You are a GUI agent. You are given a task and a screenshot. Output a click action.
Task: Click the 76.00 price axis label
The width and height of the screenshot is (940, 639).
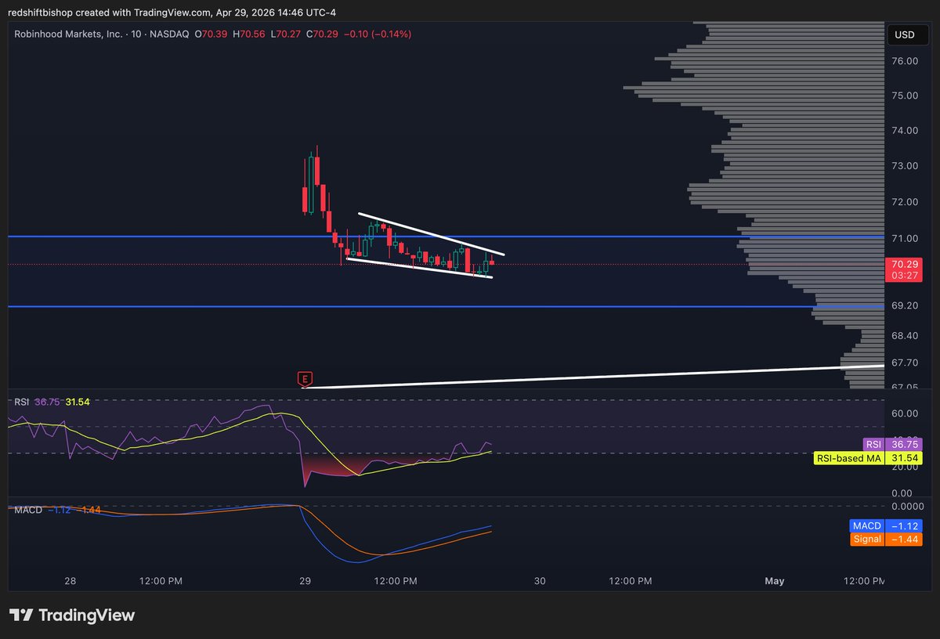[x=905, y=61]
